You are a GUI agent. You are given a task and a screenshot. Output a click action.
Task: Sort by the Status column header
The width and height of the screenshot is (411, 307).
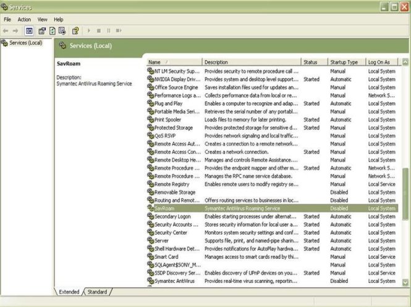coord(315,62)
